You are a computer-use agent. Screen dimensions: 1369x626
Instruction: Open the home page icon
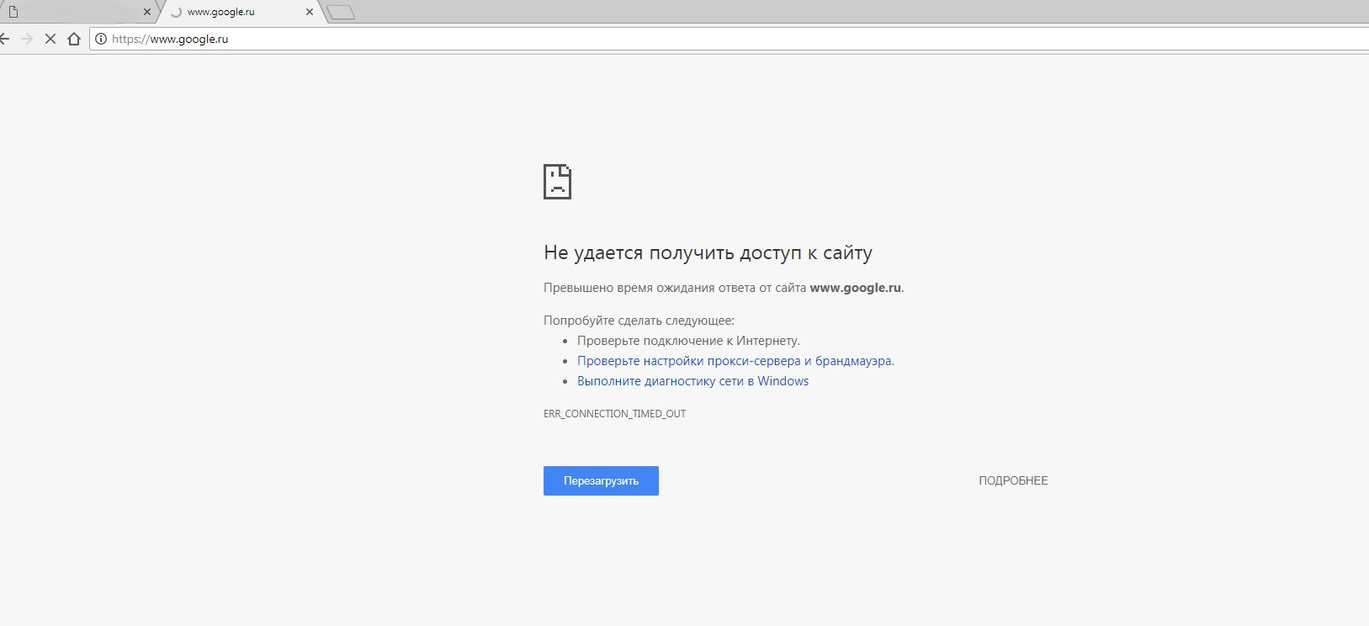pos(74,39)
